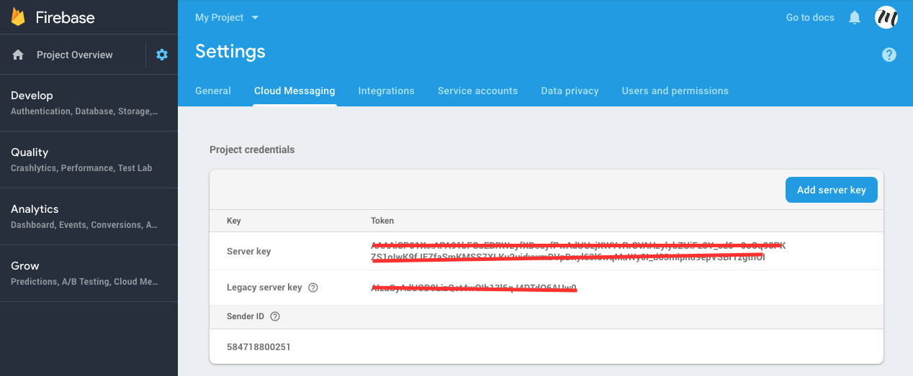Click help icon beside Legacy server key

(313, 288)
